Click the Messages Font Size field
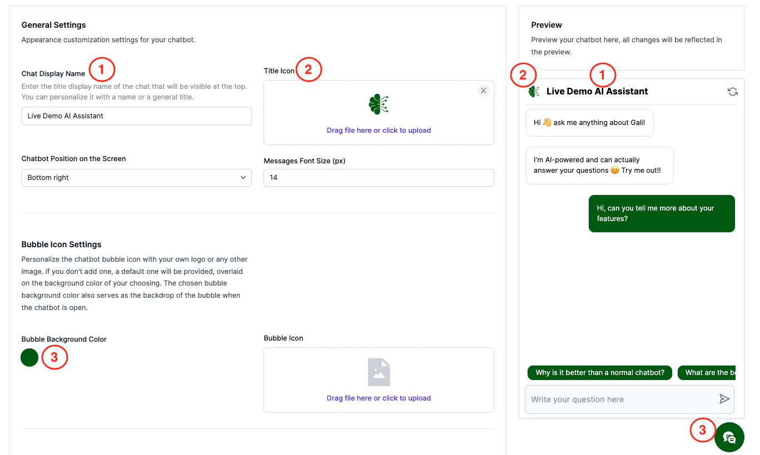Viewport: 760px width, 455px height. pos(378,178)
